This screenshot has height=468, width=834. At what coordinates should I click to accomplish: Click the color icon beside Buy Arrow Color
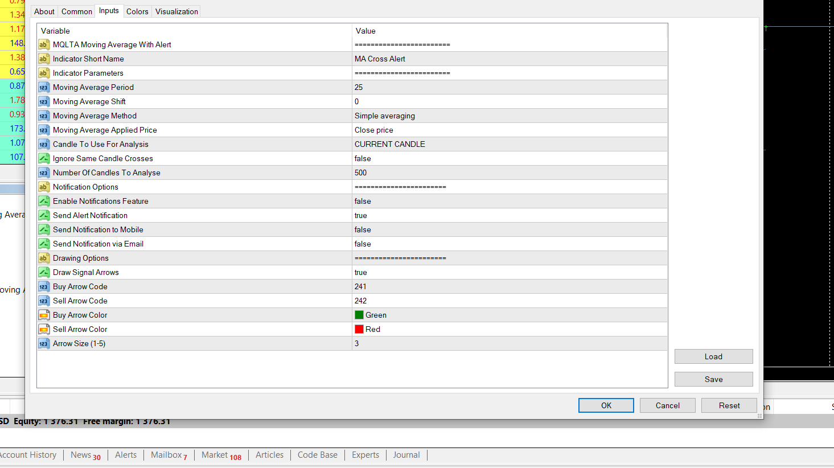[44, 315]
